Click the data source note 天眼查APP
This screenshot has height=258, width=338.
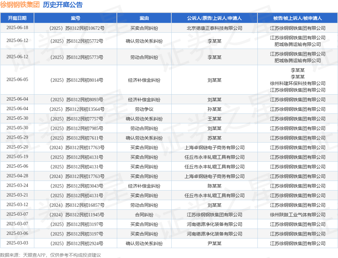[x=34, y=255]
